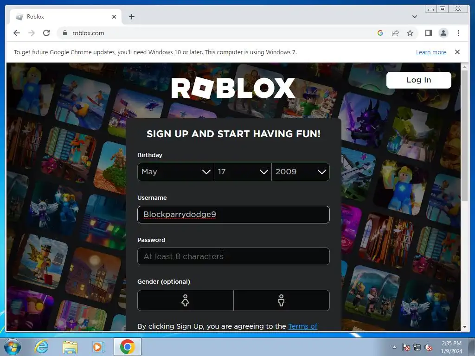475x356 pixels.
Task: Dismiss the Chrome update notice
Action: pos(457,52)
